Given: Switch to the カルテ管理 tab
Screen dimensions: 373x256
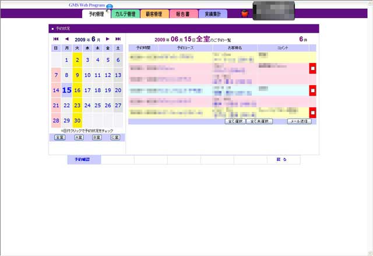Looking at the screenshot, I should click(x=125, y=13).
